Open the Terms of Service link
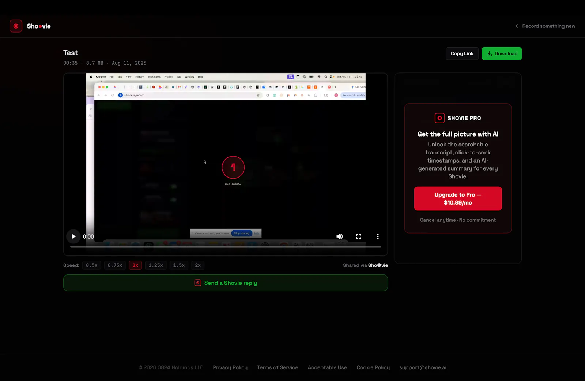 (x=278, y=367)
